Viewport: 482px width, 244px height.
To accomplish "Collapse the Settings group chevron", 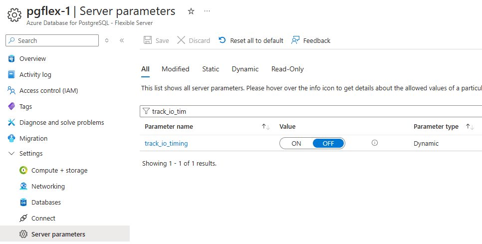I will pyautogui.click(x=11, y=153).
